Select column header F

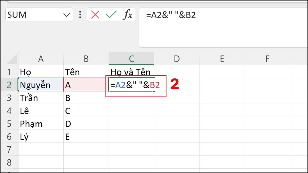[267, 58]
